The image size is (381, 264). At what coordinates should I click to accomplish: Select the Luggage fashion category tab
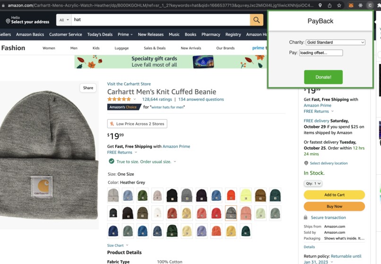point(121,48)
